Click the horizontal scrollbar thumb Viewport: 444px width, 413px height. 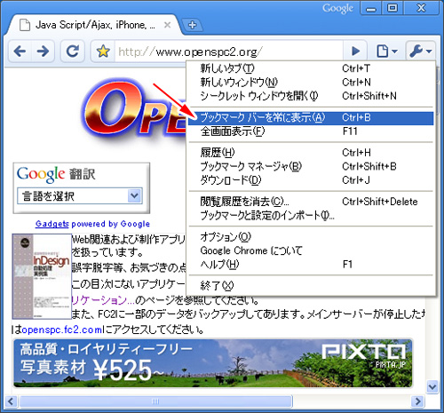[x=156, y=401]
